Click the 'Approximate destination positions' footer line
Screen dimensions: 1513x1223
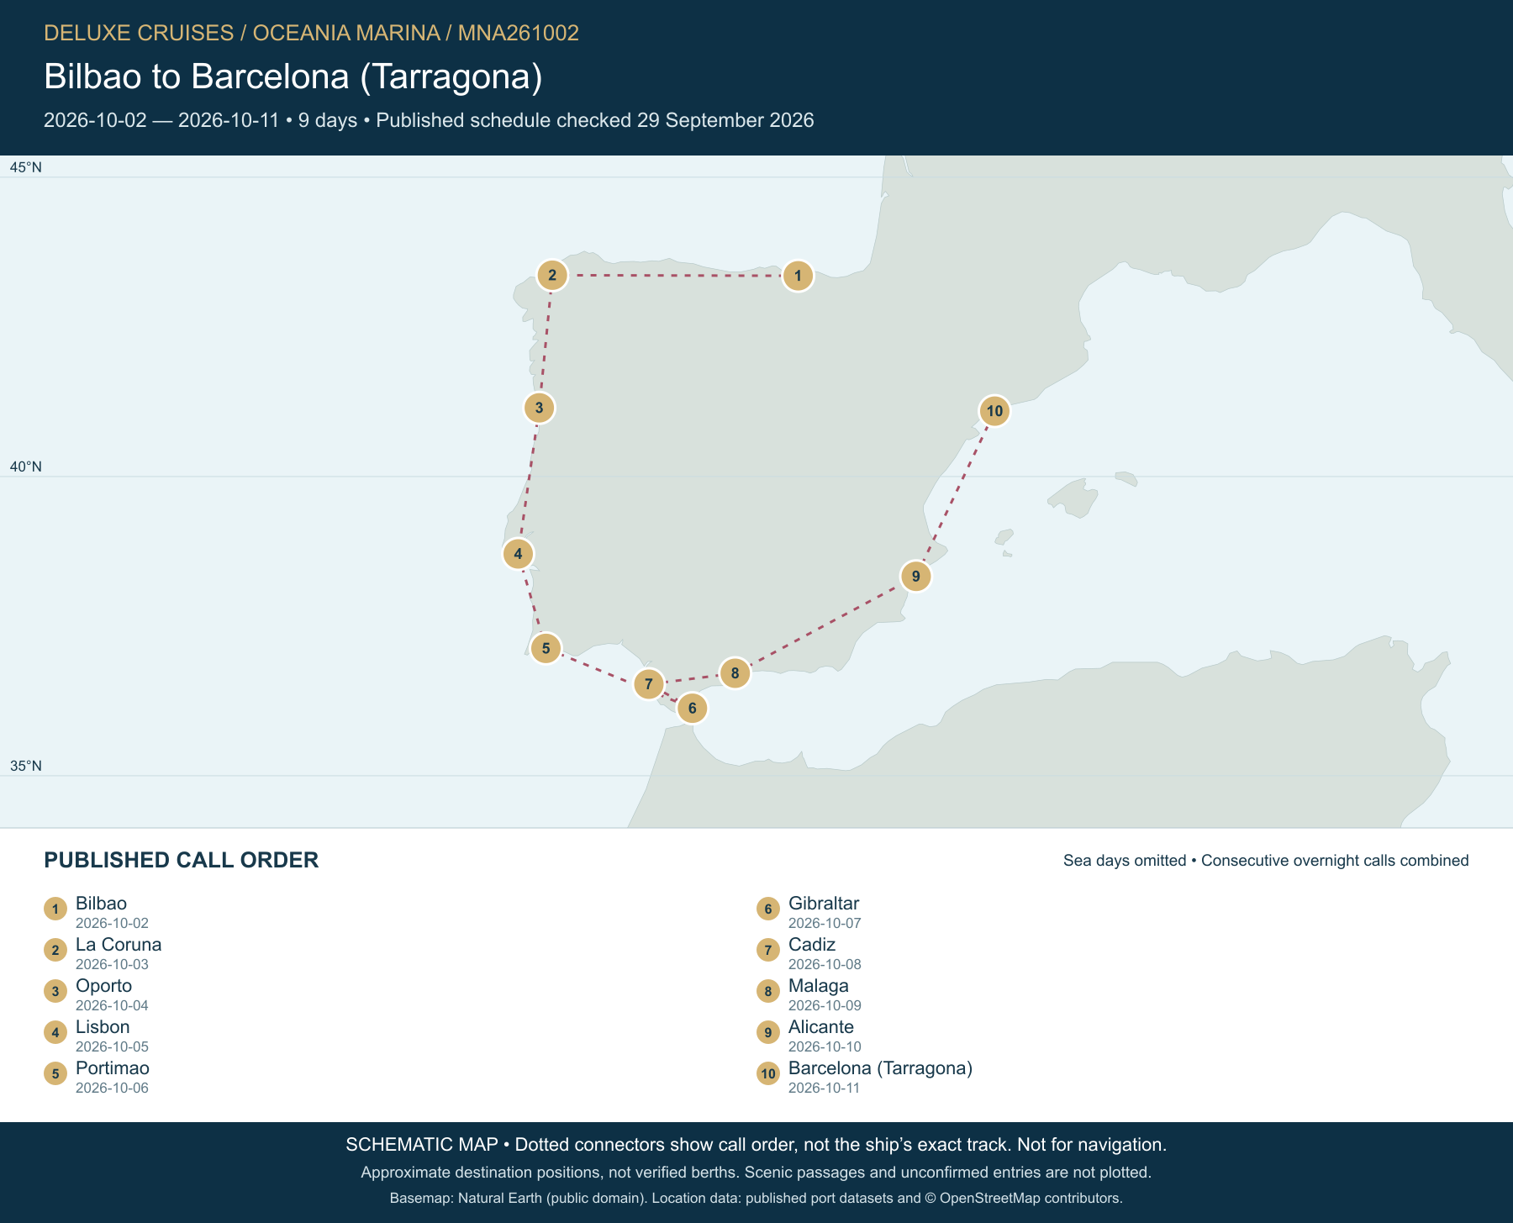756,1173
